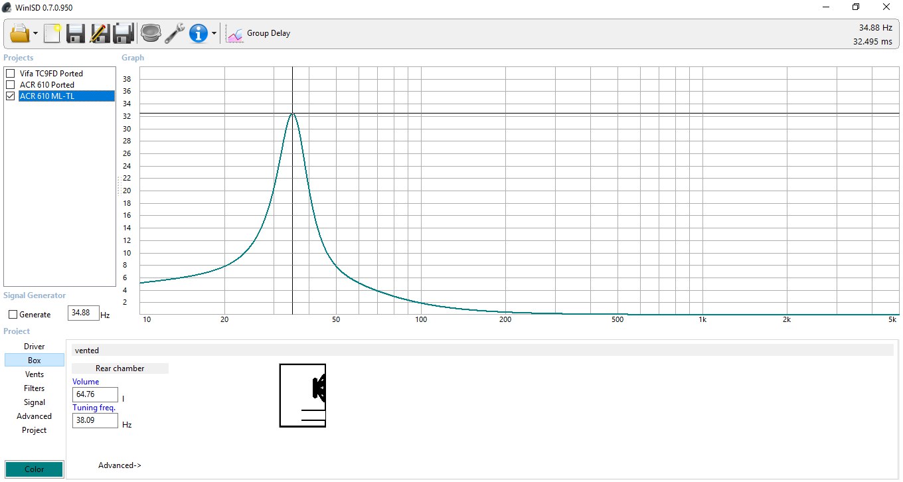Switch to the Signal tab
This screenshot has width=903, height=482.
(35, 402)
